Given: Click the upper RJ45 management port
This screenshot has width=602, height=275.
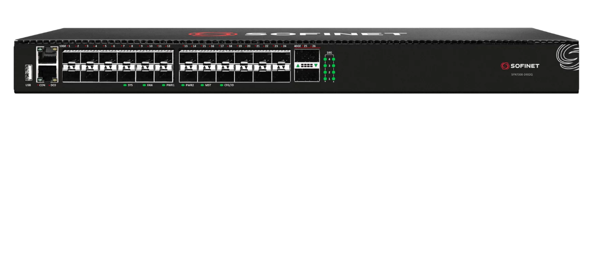Looking at the screenshot, I should tap(47, 56).
